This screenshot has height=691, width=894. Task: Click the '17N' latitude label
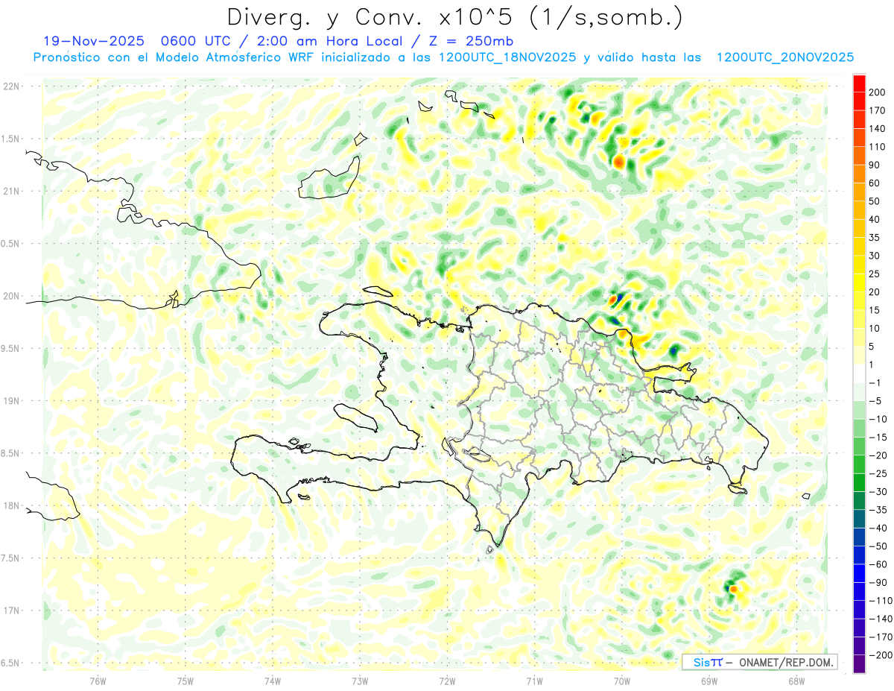point(11,610)
